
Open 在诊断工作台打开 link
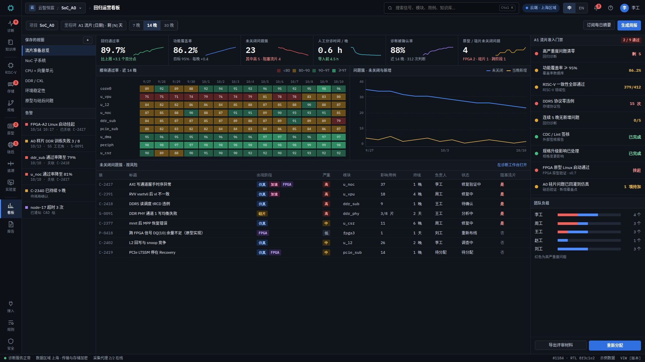(x=512, y=165)
